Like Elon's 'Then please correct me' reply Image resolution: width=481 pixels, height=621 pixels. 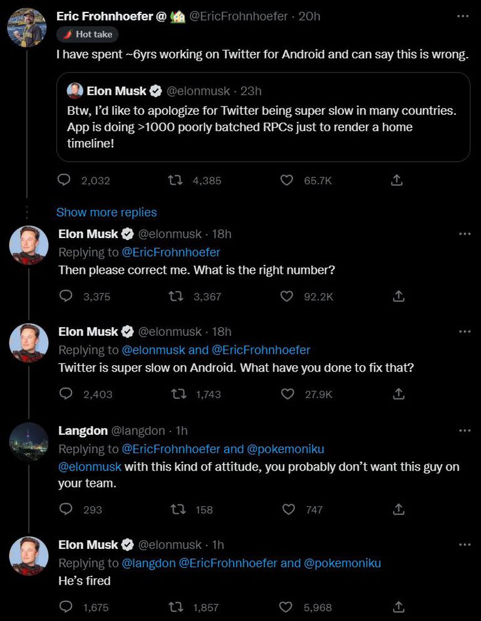click(287, 296)
